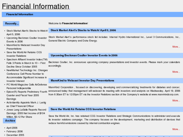The image size is (183, 137).
Task: Open sidebar link PC World Magazine Calls AirDefense
Action: 27,86
